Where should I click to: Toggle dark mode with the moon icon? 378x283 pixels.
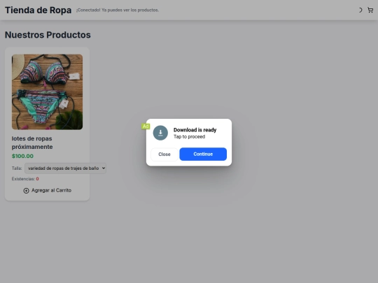(x=360, y=10)
